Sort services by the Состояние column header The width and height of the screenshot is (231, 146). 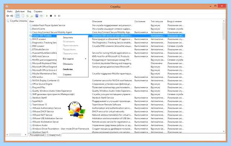pos(140,21)
